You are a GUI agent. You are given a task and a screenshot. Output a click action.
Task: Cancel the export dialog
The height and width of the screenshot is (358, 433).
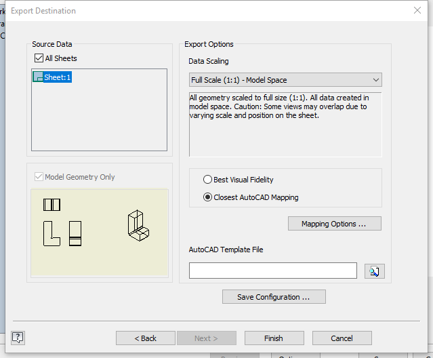(342, 338)
